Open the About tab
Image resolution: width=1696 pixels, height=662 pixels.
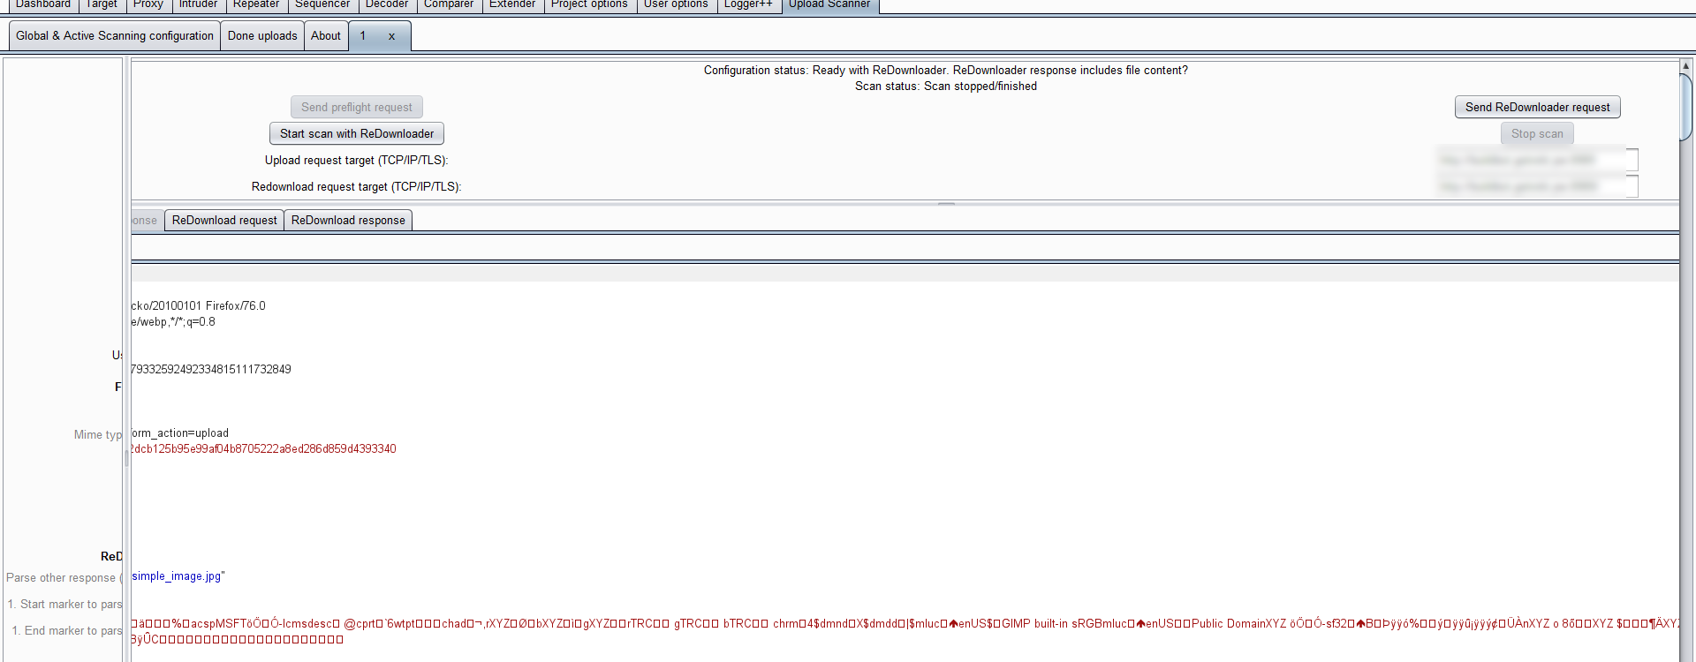[326, 36]
